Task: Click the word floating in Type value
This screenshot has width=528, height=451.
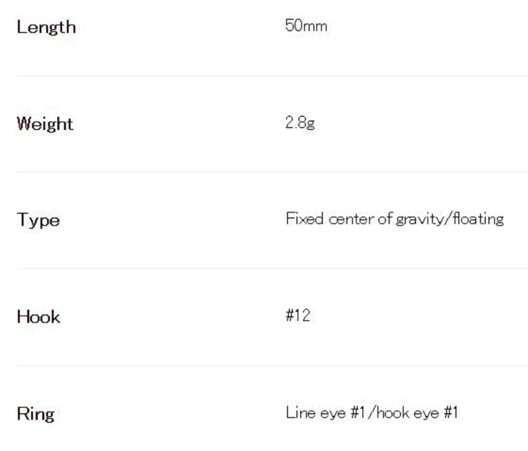Action: pyautogui.click(x=478, y=219)
